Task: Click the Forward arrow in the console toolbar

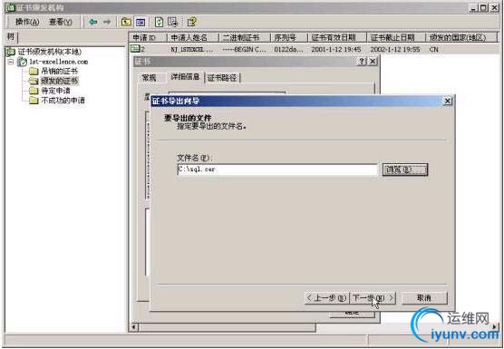Action: pyautogui.click(x=107, y=22)
